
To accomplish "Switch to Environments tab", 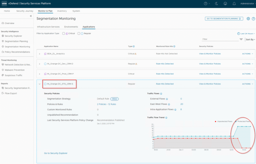I will click(x=71, y=27).
